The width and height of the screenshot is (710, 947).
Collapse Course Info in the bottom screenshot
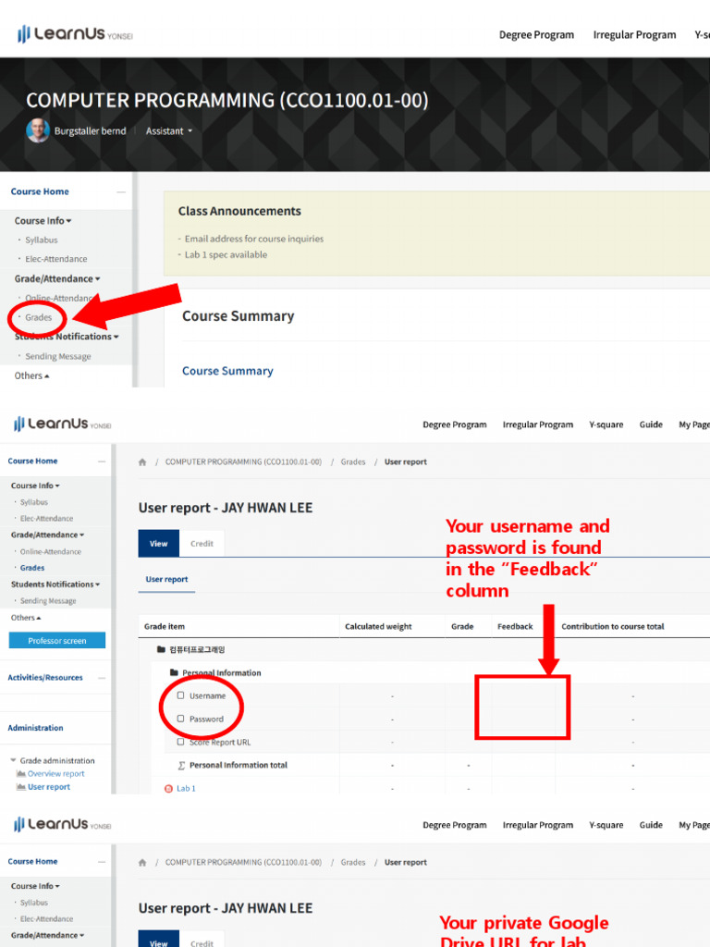(35, 886)
